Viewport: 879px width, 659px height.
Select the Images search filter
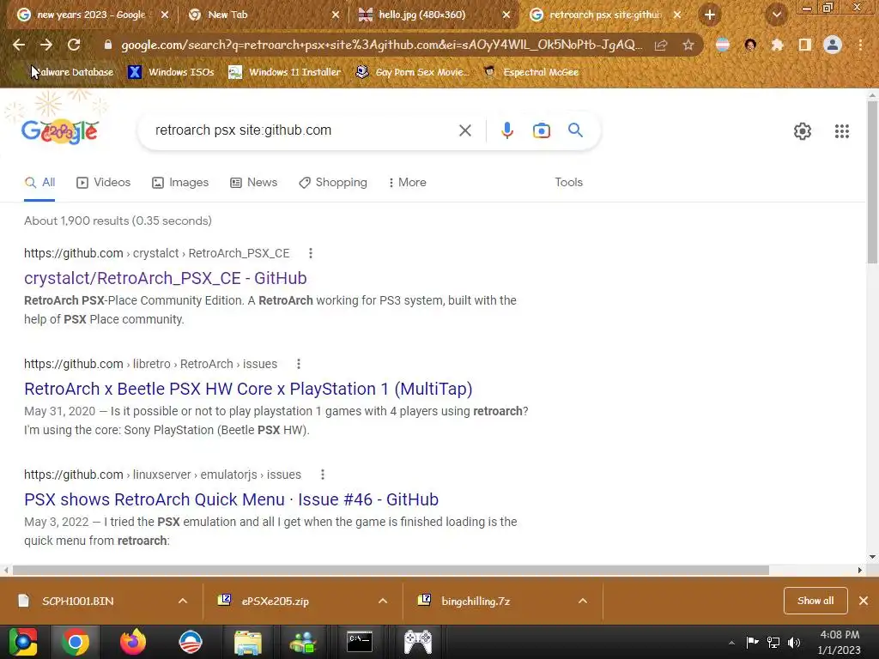(180, 182)
